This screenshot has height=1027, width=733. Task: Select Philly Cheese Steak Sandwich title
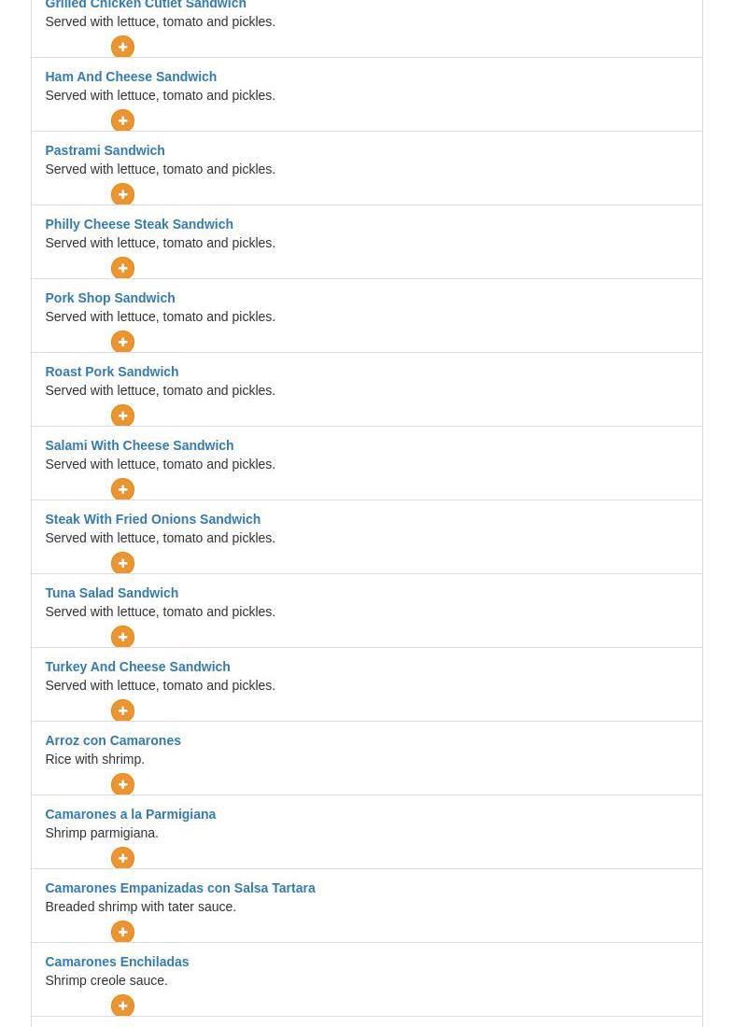(139, 224)
